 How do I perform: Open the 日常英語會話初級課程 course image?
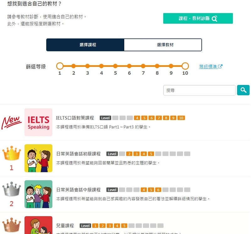[x=38, y=158]
